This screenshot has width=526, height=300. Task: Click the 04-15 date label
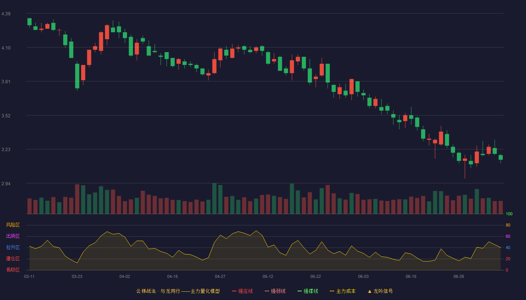pyautogui.click(x=172, y=276)
